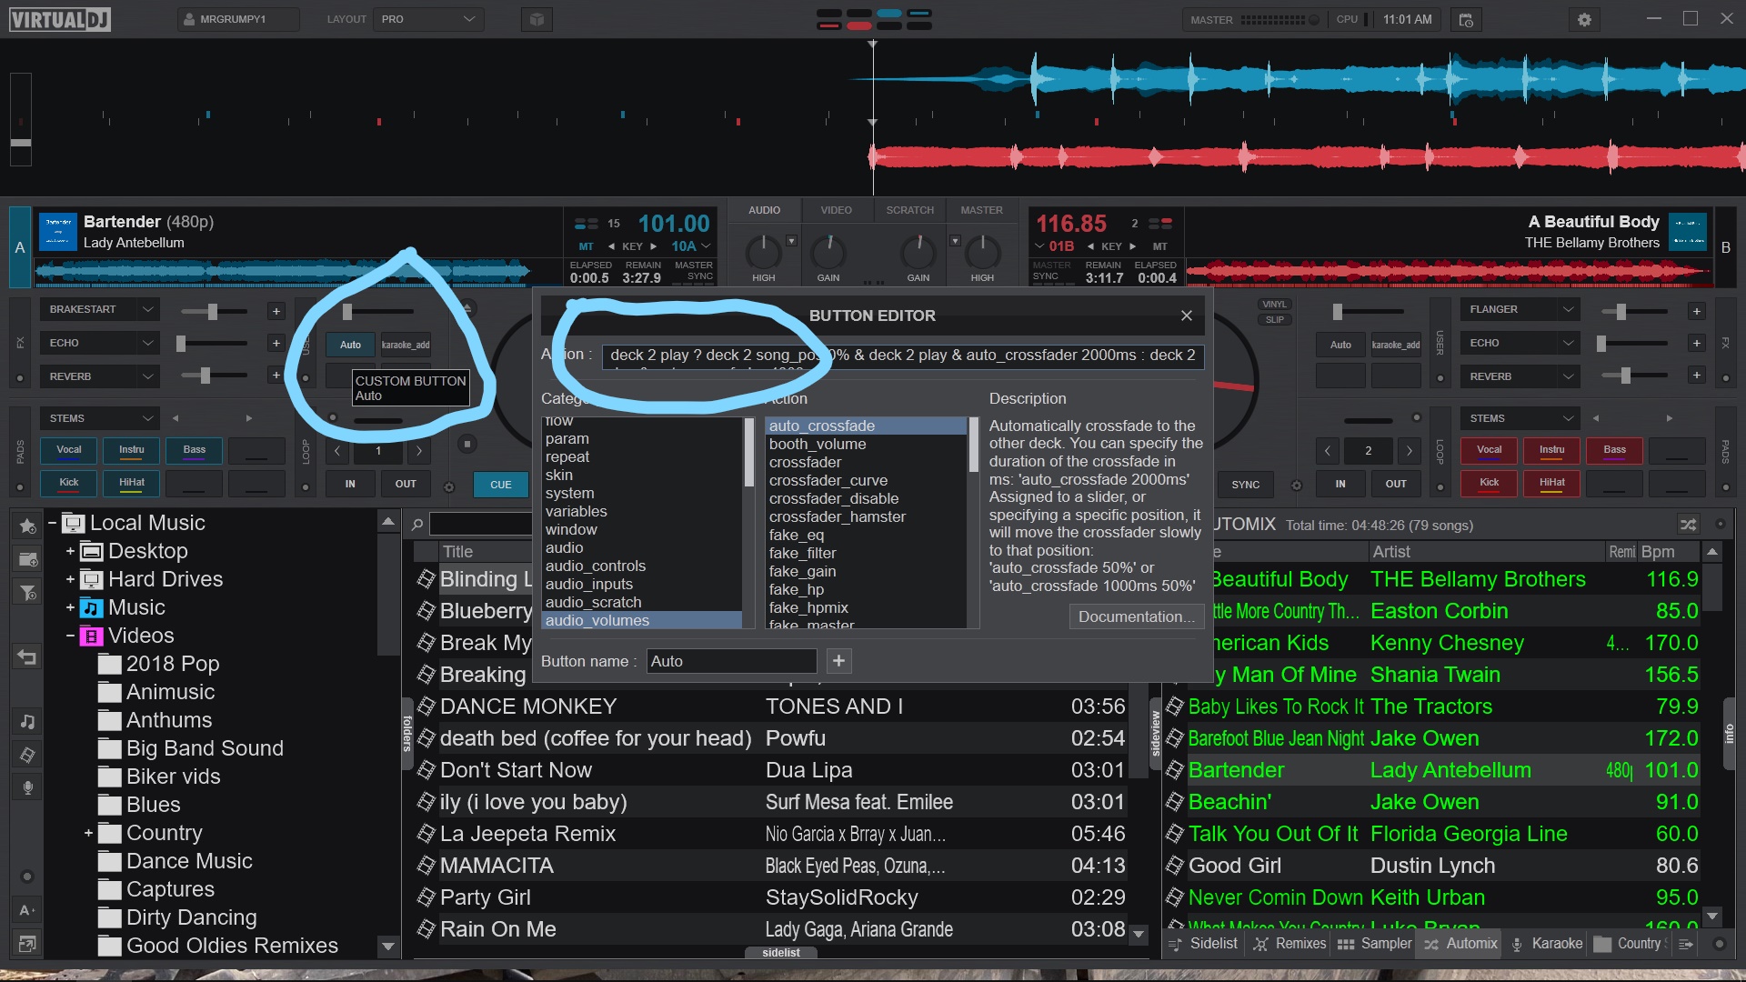Click deck A loop-size decrease arrow
The image size is (1746, 982).
[x=337, y=451]
